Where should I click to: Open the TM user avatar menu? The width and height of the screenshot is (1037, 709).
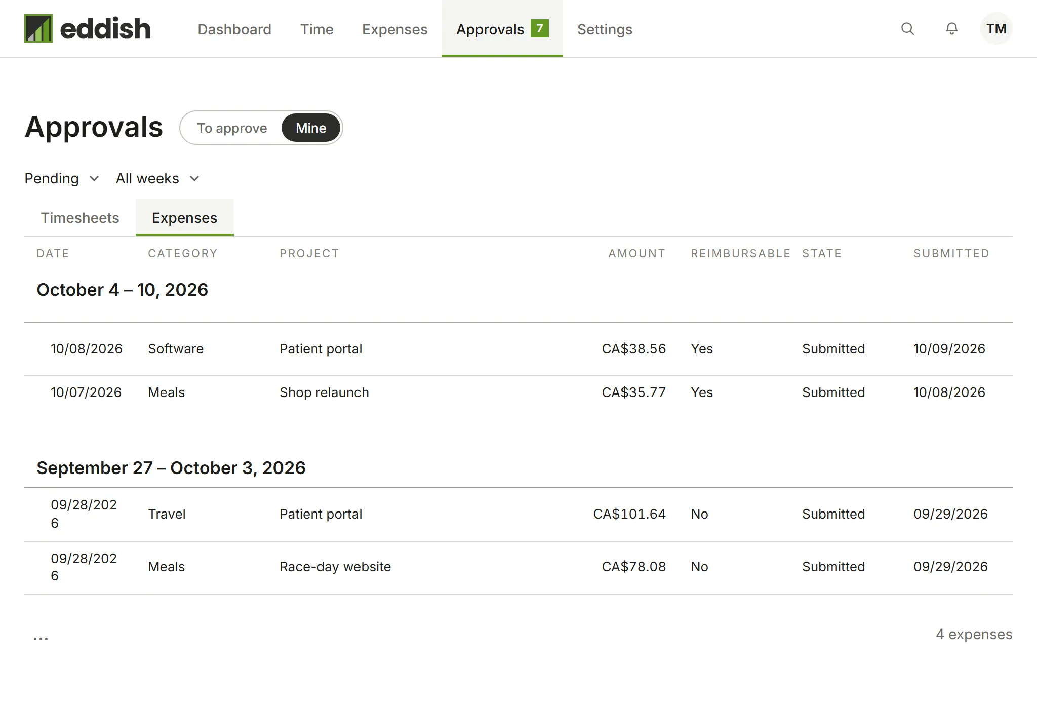(996, 29)
